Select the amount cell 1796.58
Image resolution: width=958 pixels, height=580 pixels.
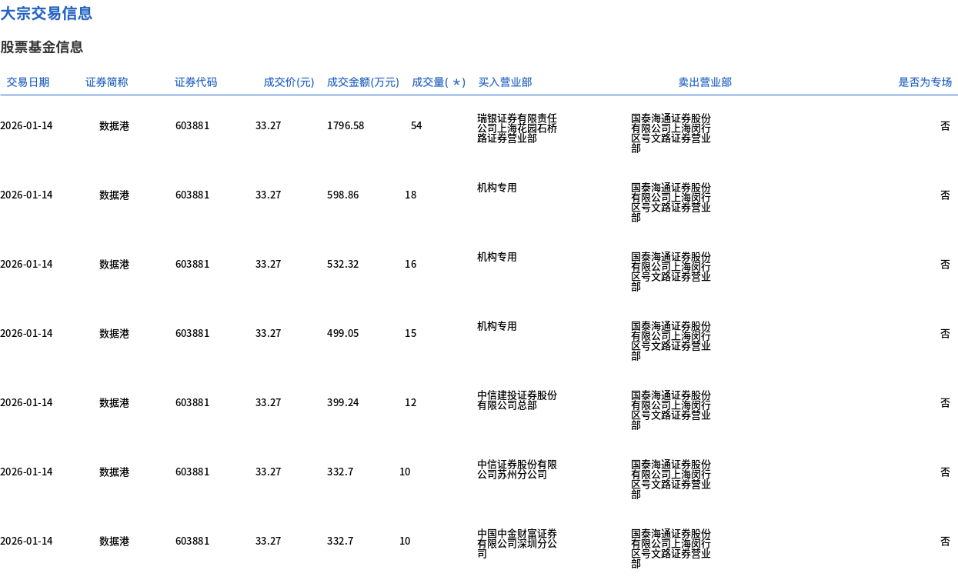(345, 125)
